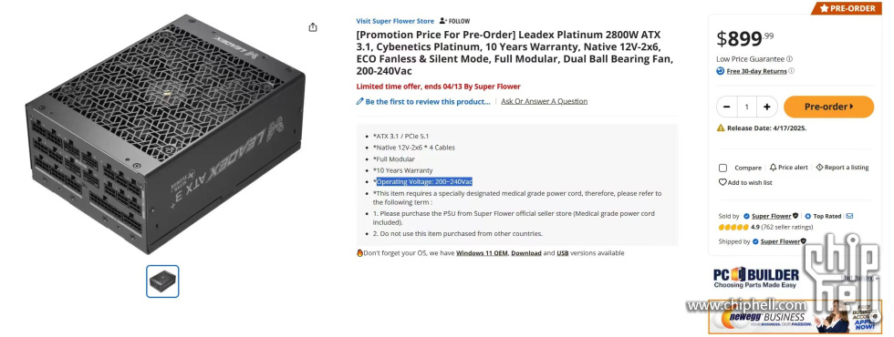Select the PSU product thumbnail

pos(162,281)
